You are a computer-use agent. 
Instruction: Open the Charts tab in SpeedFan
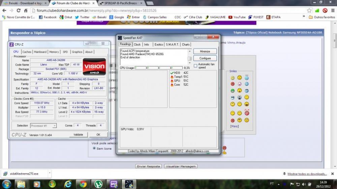pyautogui.click(x=186, y=44)
